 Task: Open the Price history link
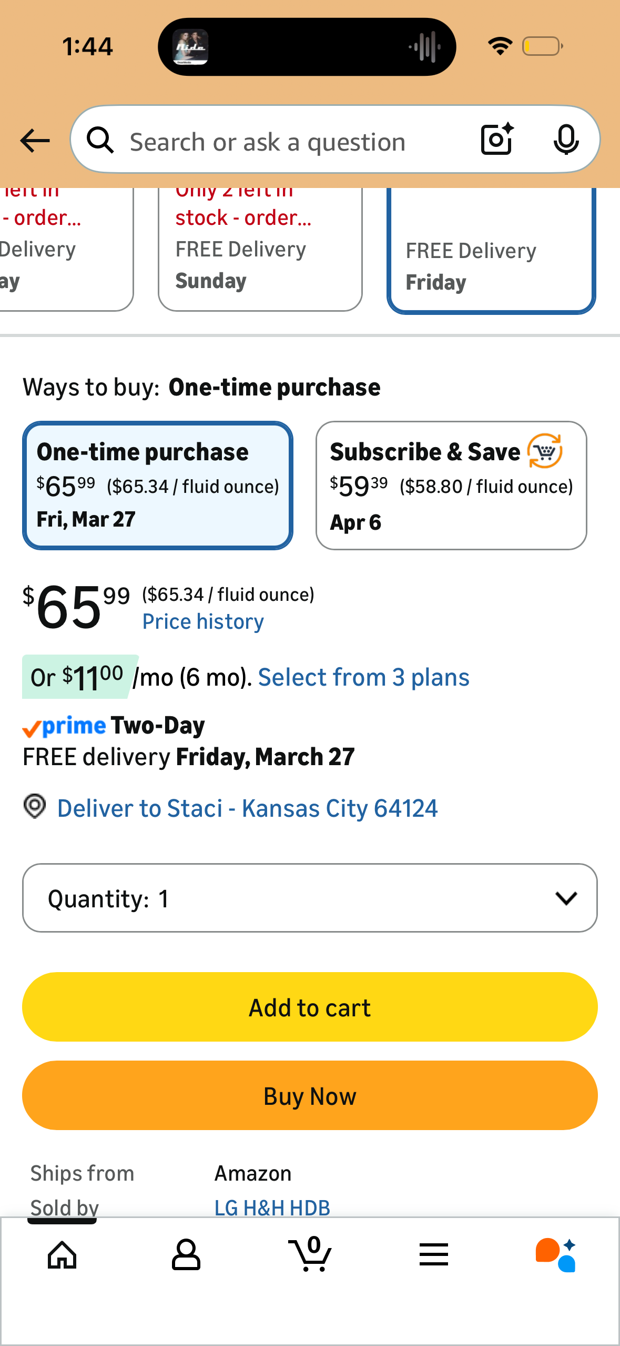tap(203, 622)
